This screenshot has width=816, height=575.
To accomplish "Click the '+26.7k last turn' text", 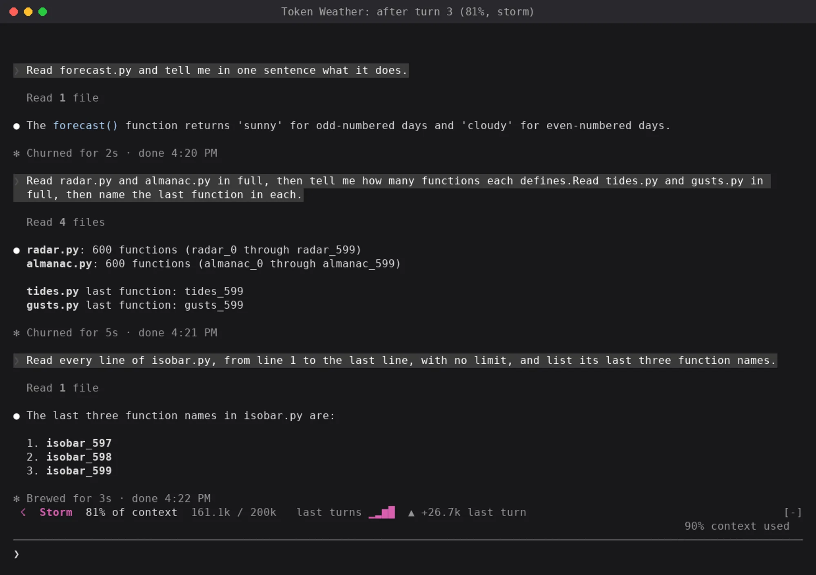I will click(473, 512).
